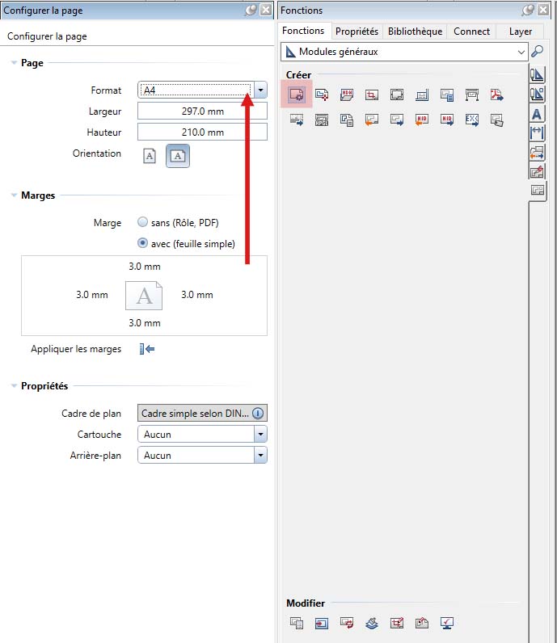Image resolution: width=557 pixels, height=643 pixels.
Task: Click the modify plan window crop icon
Action: (x=397, y=623)
